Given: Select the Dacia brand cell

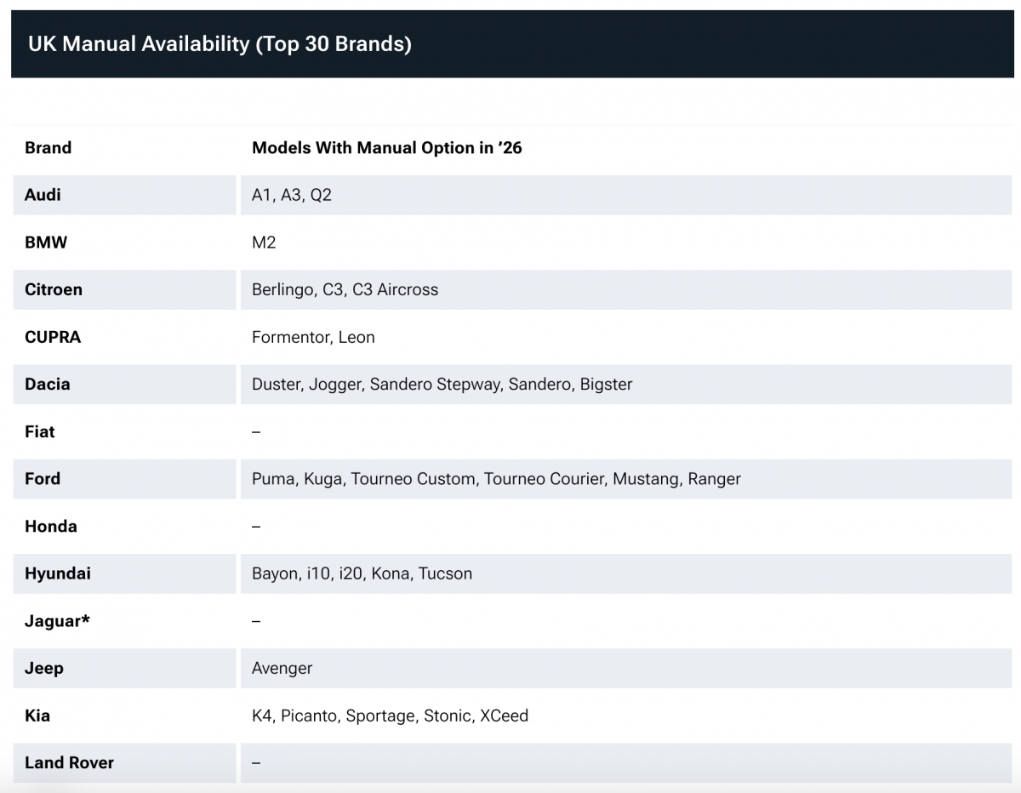Looking at the screenshot, I should pos(48,384).
